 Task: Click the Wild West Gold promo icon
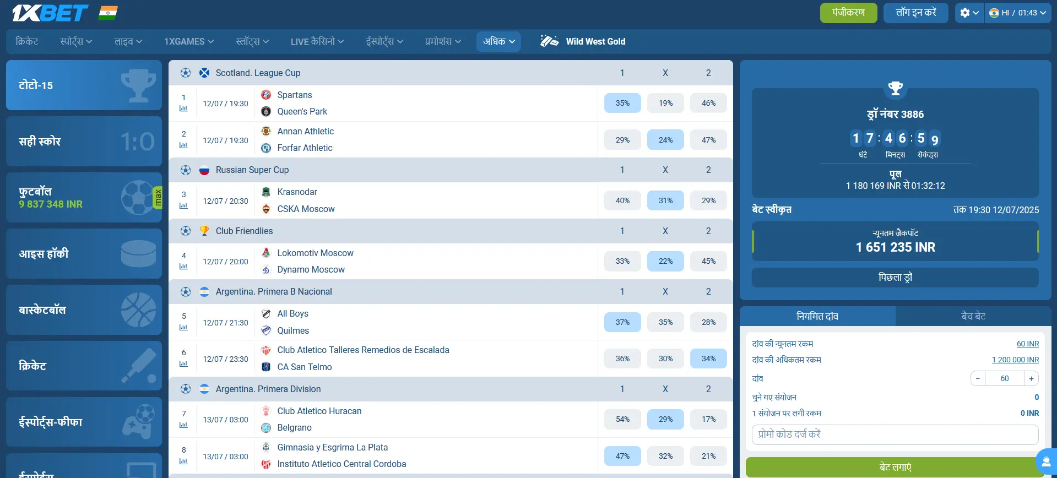click(549, 41)
